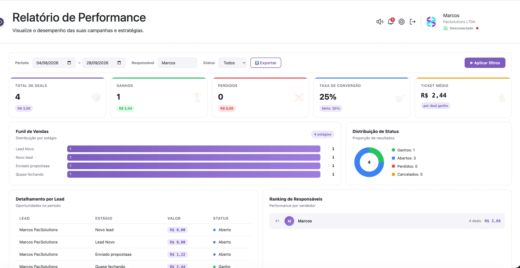Click the 4 estágios badge
520x268 pixels.
click(322, 134)
